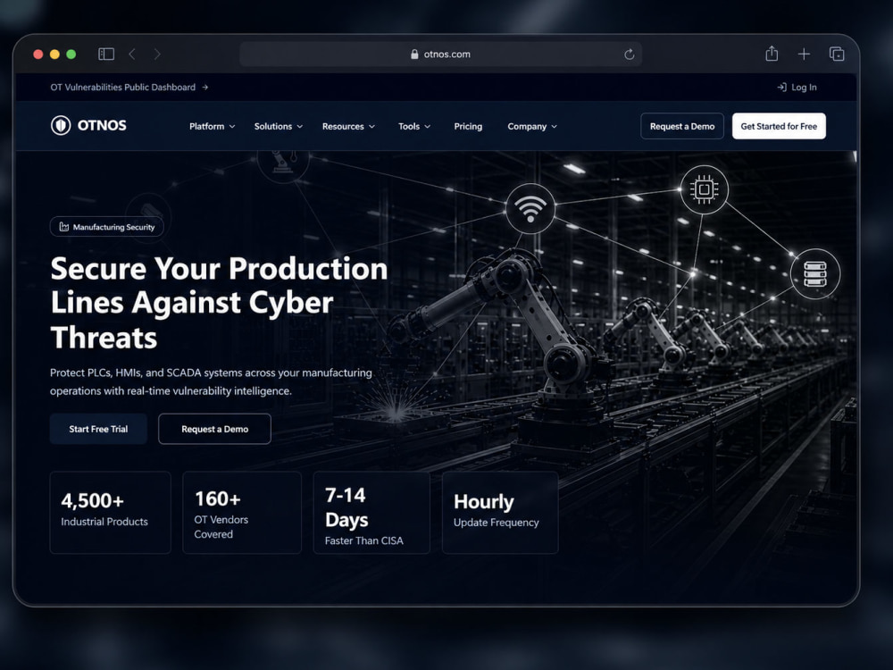Open the Solutions nav item
This screenshot has width=893, height=670.
pyautogui.click(x=279, y=127)
